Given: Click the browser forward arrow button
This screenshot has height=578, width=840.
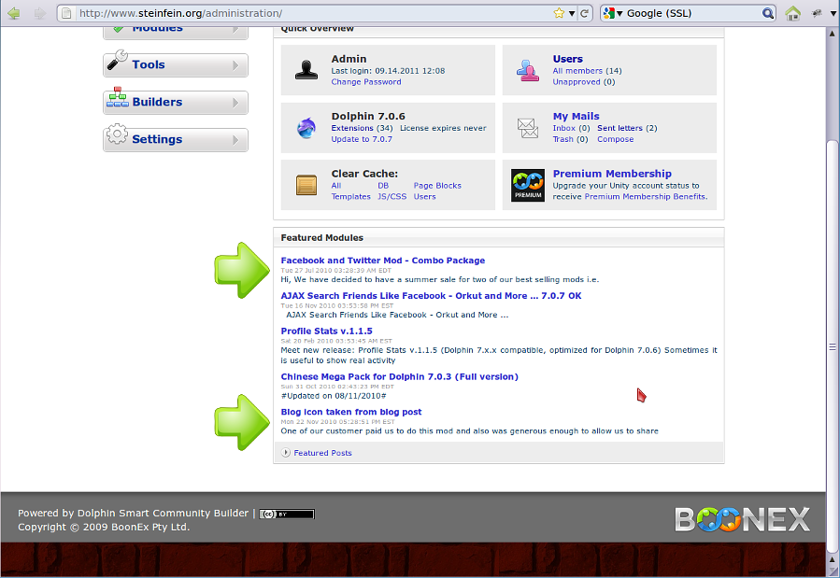Looking at the screenshot, I should click(x=39, y=13).
